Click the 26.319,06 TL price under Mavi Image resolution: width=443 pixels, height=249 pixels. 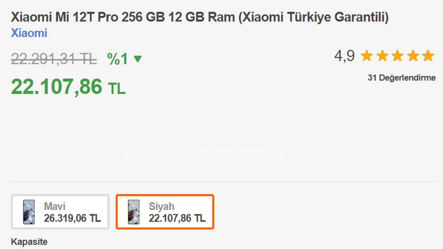pyautogui.click(x=72, y=218)
